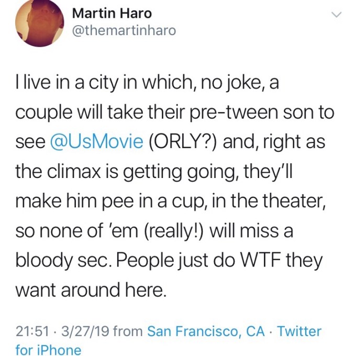
Task: Click the San Francisco, CA location link
Action: (x=206, y=331)
